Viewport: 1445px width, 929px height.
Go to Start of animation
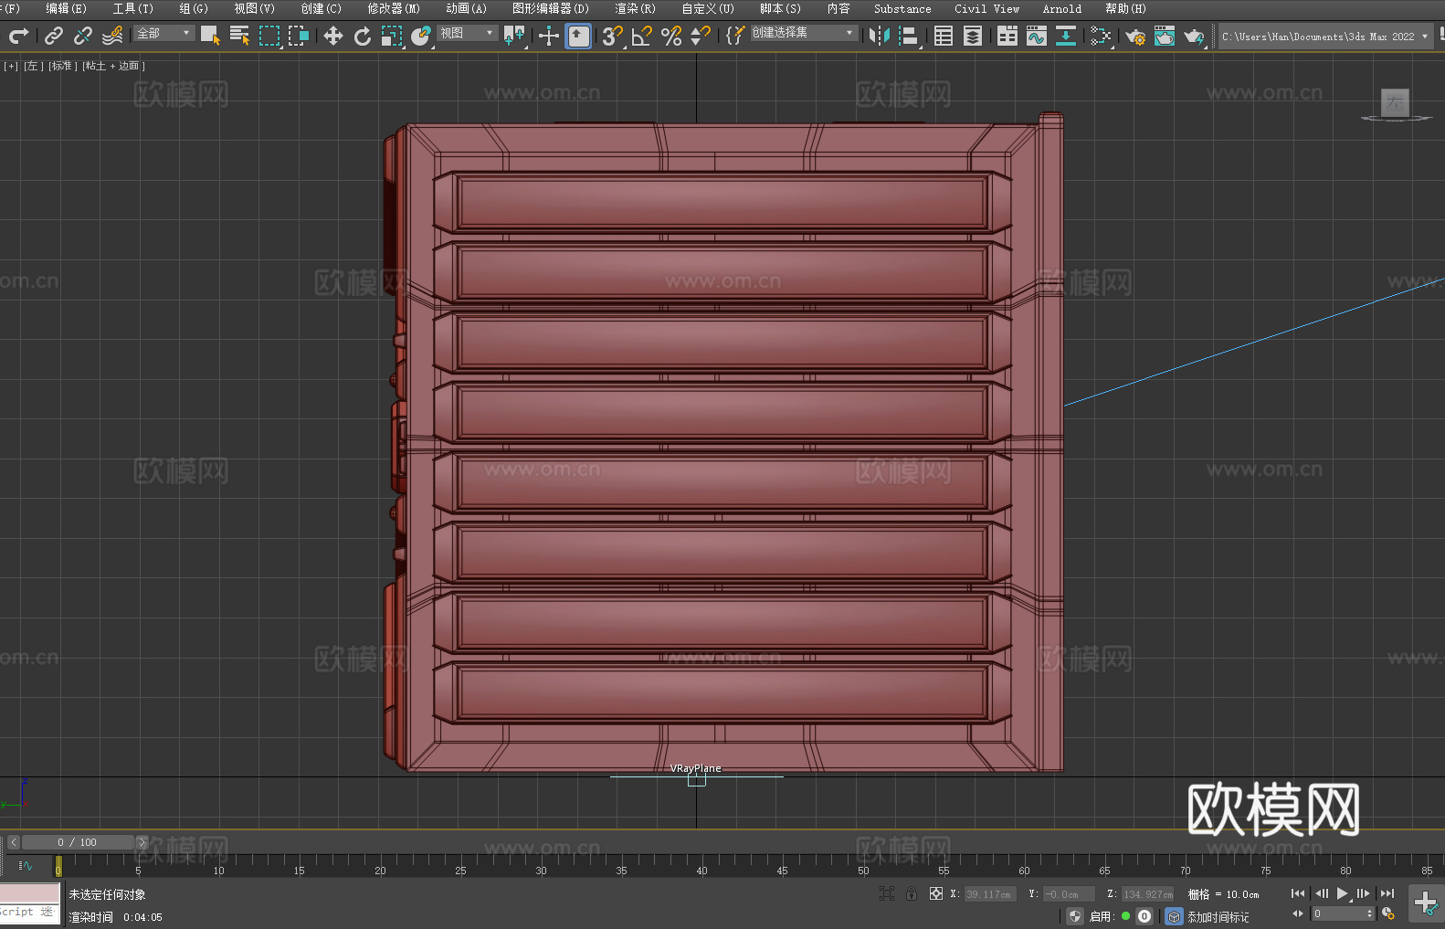click(1297, 893)
